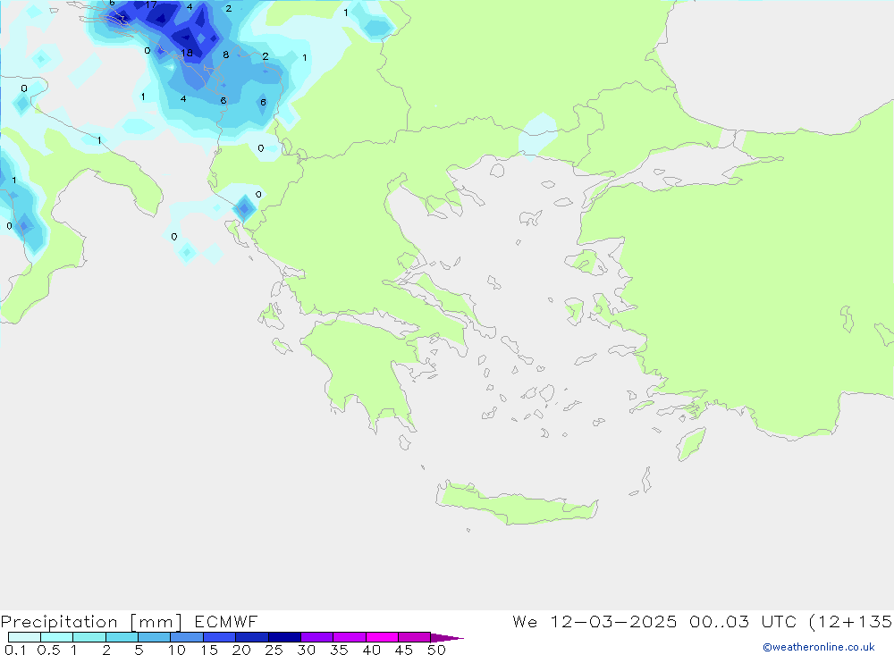
Task: Click the legend label 50
Action: coord(436,650)
